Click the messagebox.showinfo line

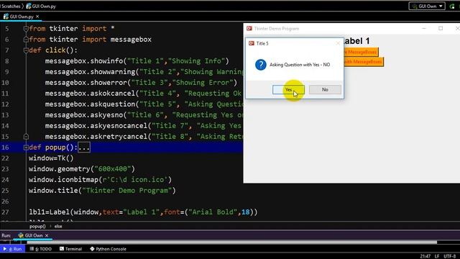(x=137, y=61)
